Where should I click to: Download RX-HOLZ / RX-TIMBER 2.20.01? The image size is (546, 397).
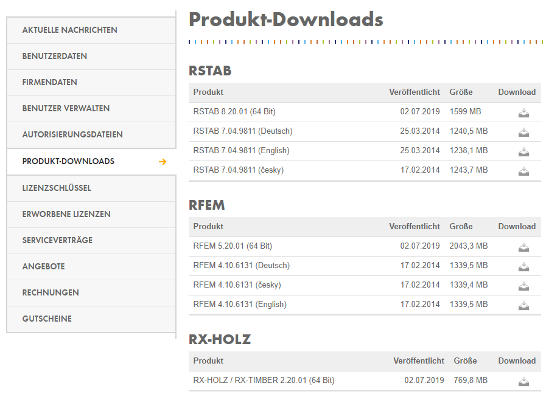(523, 381)
